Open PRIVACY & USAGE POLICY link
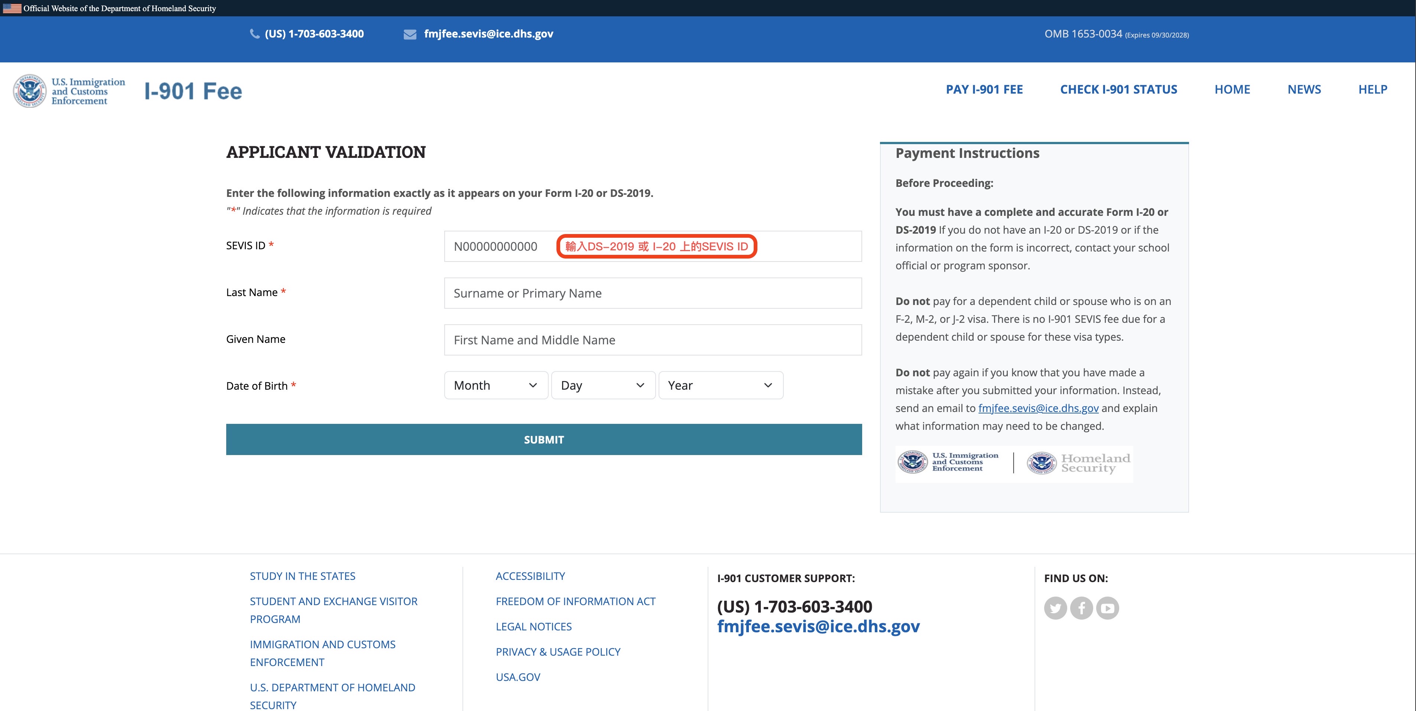This screenshot has height=711, width=1416. [x=558, y=652]
